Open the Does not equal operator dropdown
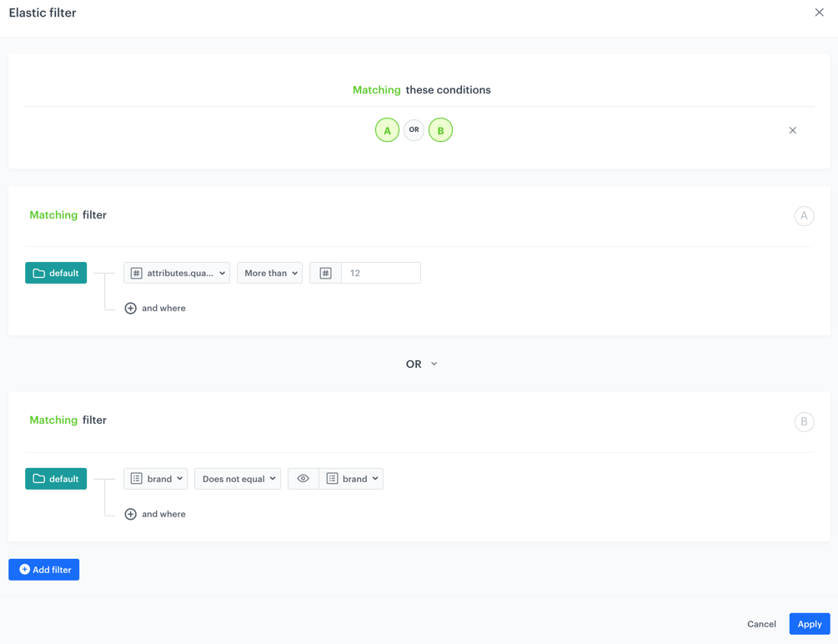The image size is (838, 644). pos(238,479)
